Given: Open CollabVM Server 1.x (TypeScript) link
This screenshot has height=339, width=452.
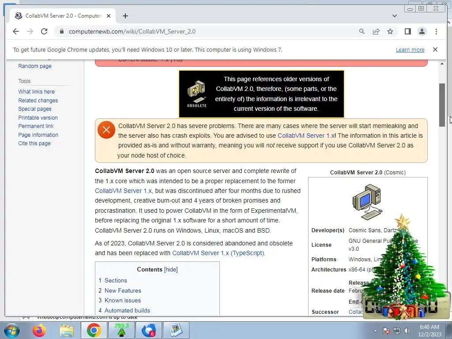Looking at the screenshot, I should coord(218,253).
